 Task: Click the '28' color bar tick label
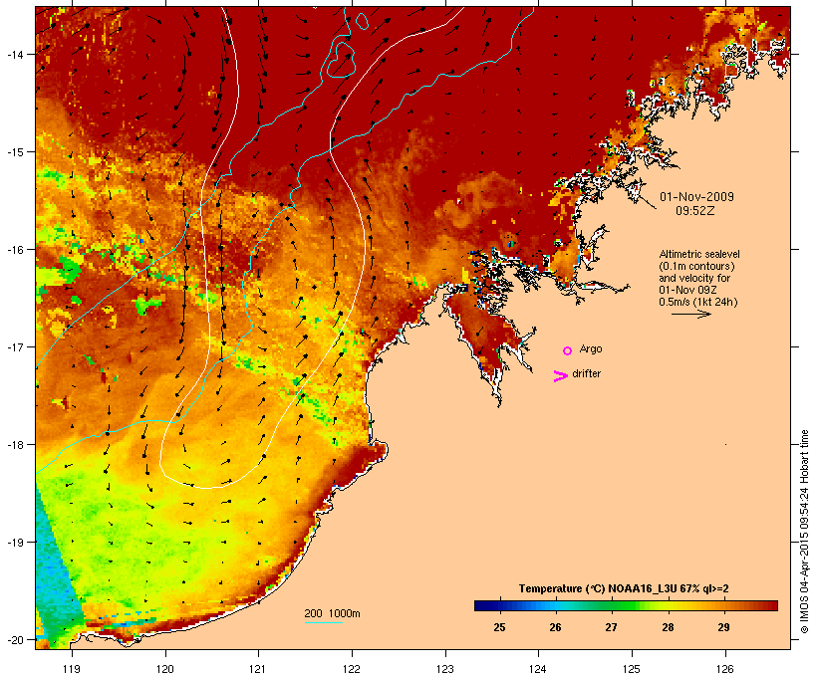668,627
